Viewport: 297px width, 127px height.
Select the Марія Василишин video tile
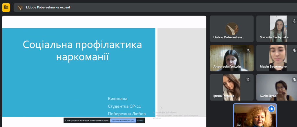click(276, 58)
